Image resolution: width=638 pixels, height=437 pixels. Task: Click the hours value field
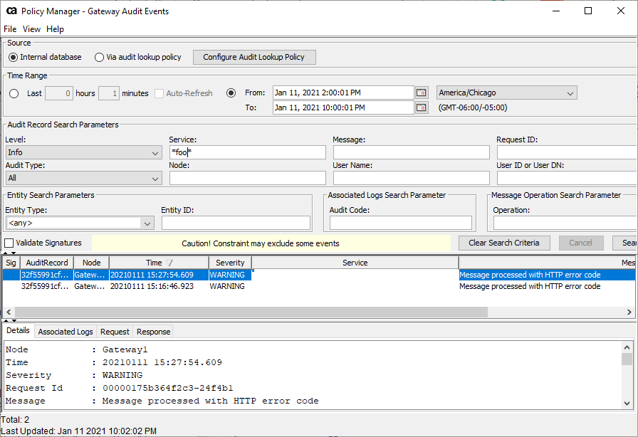tap(59, 93)
